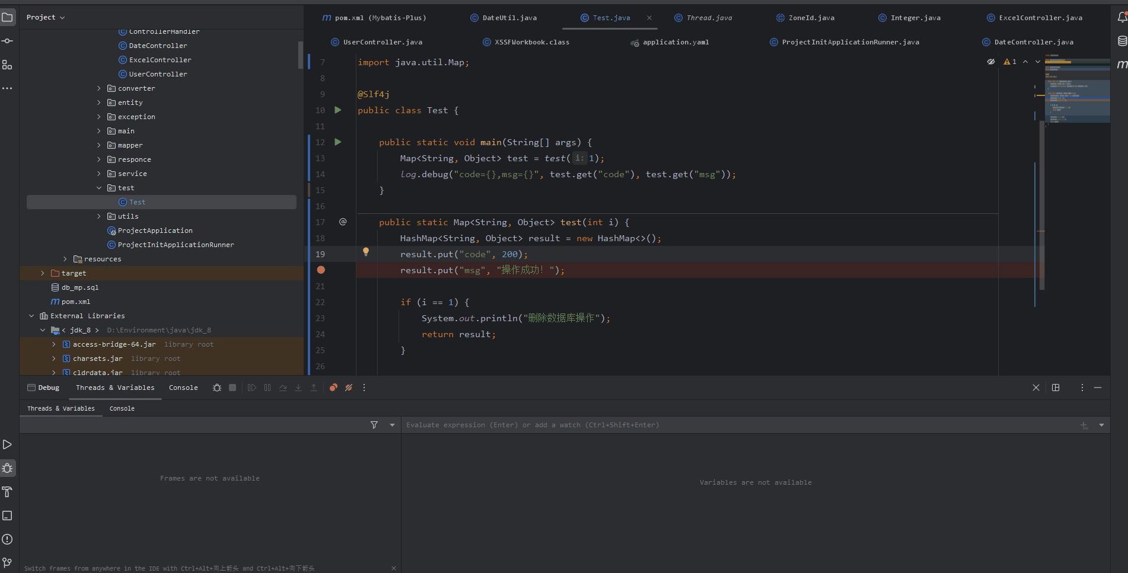Select the ProjectApplication class in tree

click(155, 231)
